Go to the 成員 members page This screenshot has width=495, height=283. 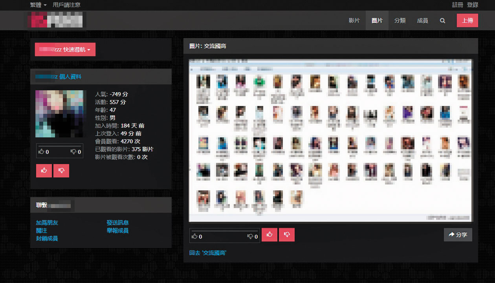click(422, 21)
